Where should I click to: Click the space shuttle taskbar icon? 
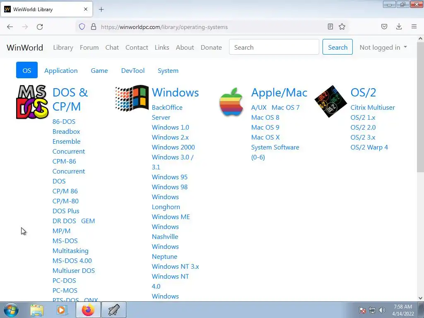[x=114, y=310]
